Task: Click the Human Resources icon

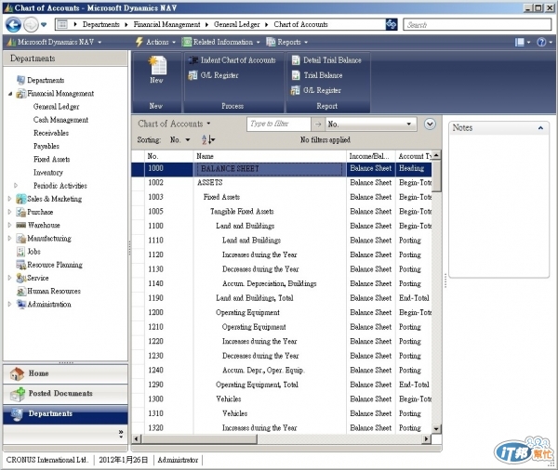Action: coord(21,291)
